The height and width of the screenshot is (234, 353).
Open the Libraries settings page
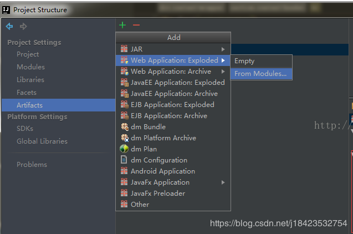[30, 79]
